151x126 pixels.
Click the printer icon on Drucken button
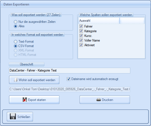[99, 100]
